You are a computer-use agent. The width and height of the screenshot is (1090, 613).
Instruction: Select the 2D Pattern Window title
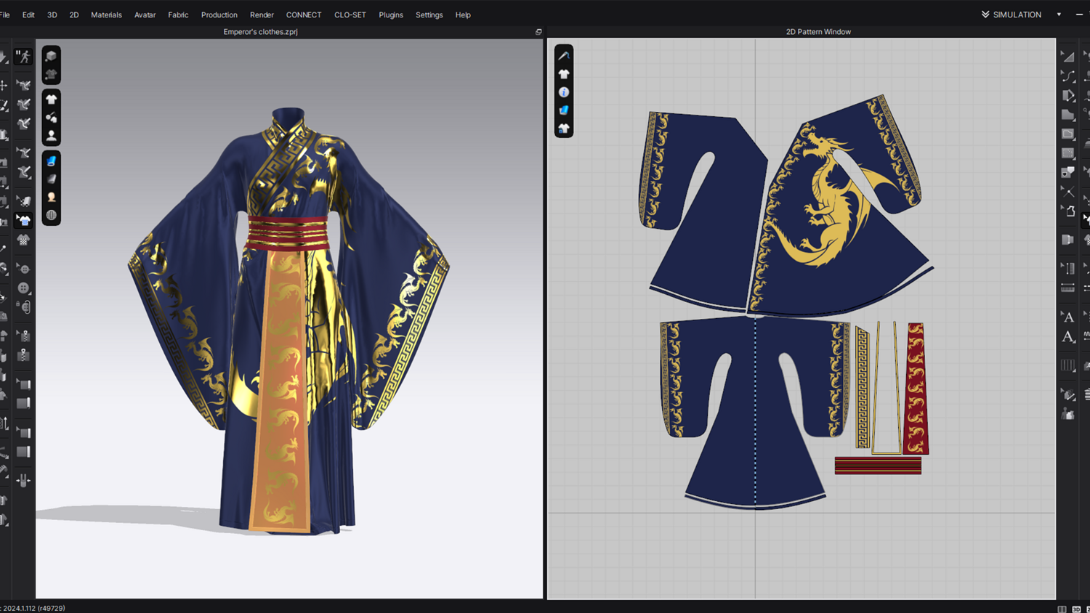tap(818, 32)
